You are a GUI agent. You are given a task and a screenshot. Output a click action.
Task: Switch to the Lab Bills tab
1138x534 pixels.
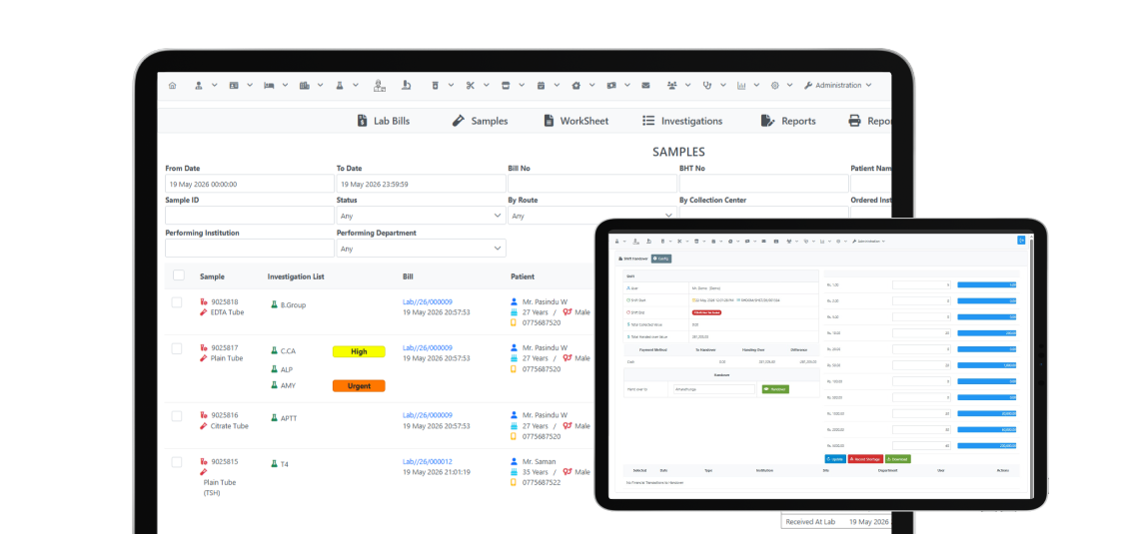(x=384, y=121)
